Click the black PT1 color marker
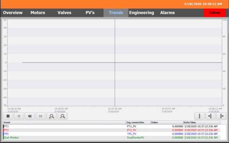229x143 pixels. click(3, 126)
